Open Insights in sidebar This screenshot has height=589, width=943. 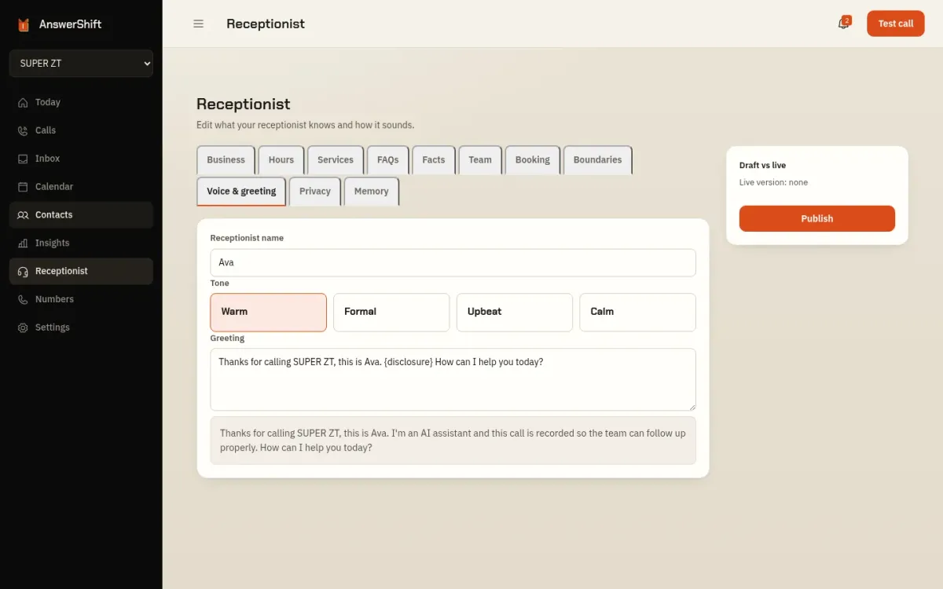pyautogui.click(x=81, y=243)
